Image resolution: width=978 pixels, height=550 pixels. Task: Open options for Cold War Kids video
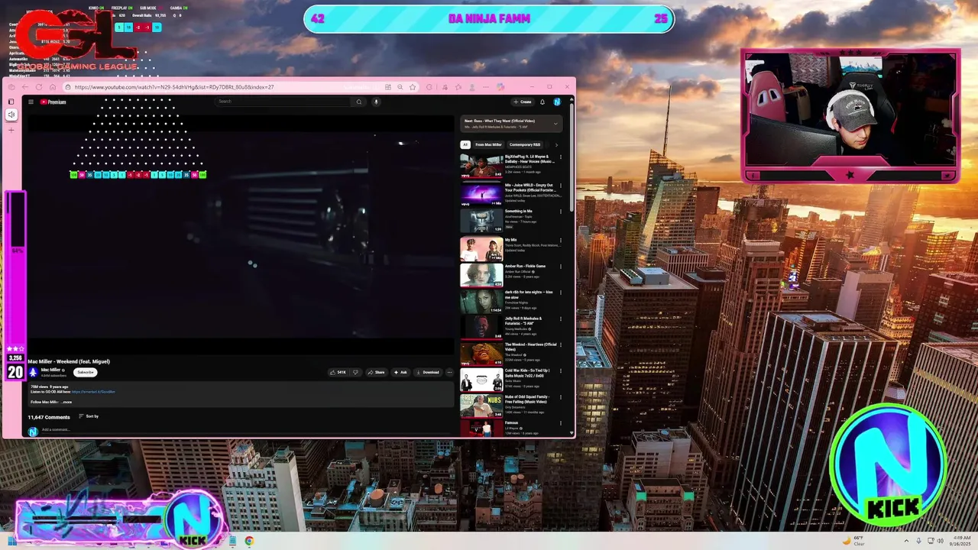coord(561,371)
